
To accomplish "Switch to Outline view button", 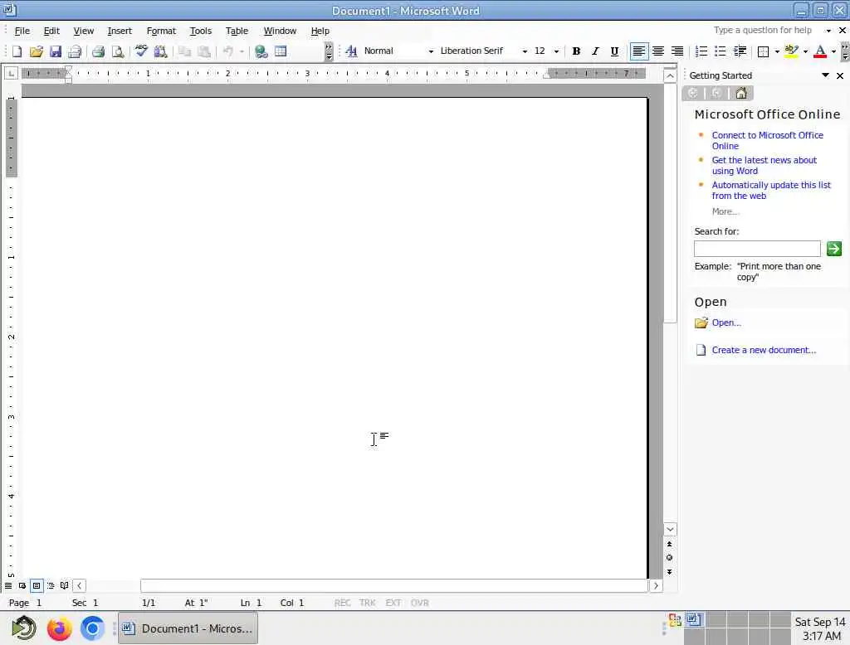I will (51, 585).
